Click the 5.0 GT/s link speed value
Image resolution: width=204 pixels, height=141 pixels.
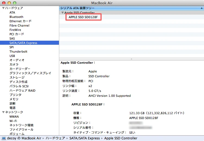pyautogui.click(x=95, y=91)
